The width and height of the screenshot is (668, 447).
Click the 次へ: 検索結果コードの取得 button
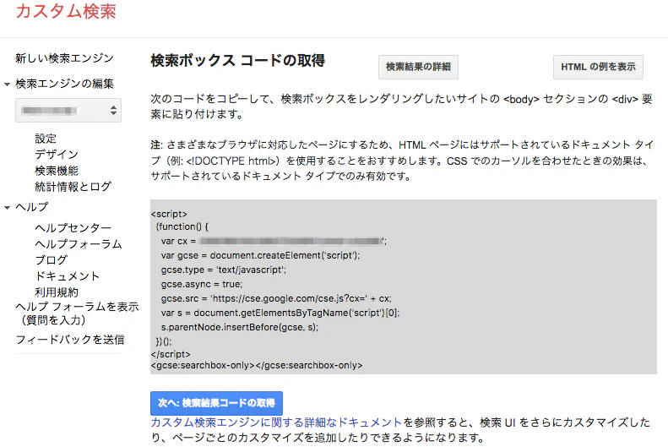click(x=216, y=403)
